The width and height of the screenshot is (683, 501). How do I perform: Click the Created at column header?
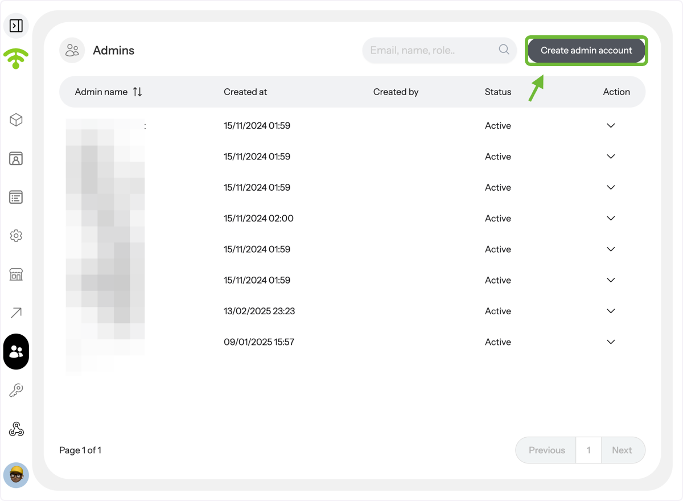(x=245, y=92)
